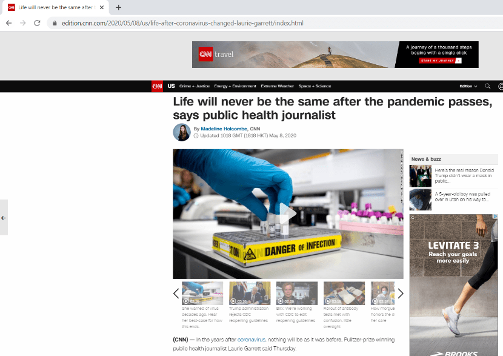Open the search magnifier icon
503x356 pixels.
tap(488, 86)
